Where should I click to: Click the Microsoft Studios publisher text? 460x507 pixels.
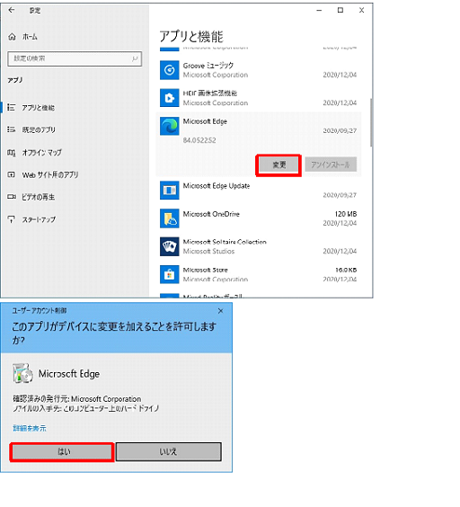click(x=208, y=251)
